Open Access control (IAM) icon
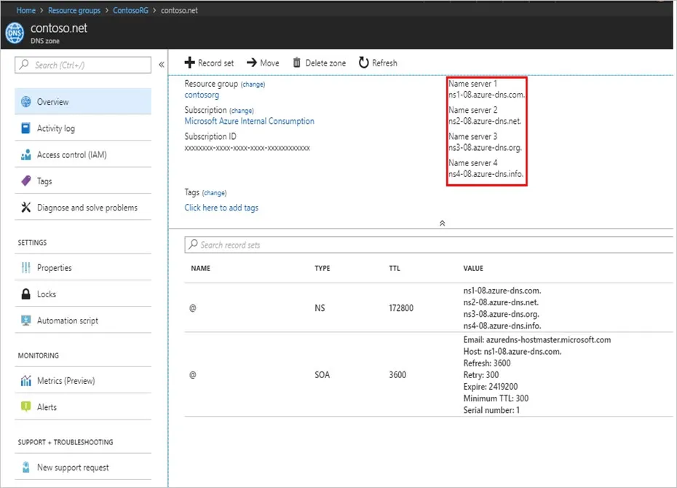This screenshot has width=677, height=488. coord(26,154)
